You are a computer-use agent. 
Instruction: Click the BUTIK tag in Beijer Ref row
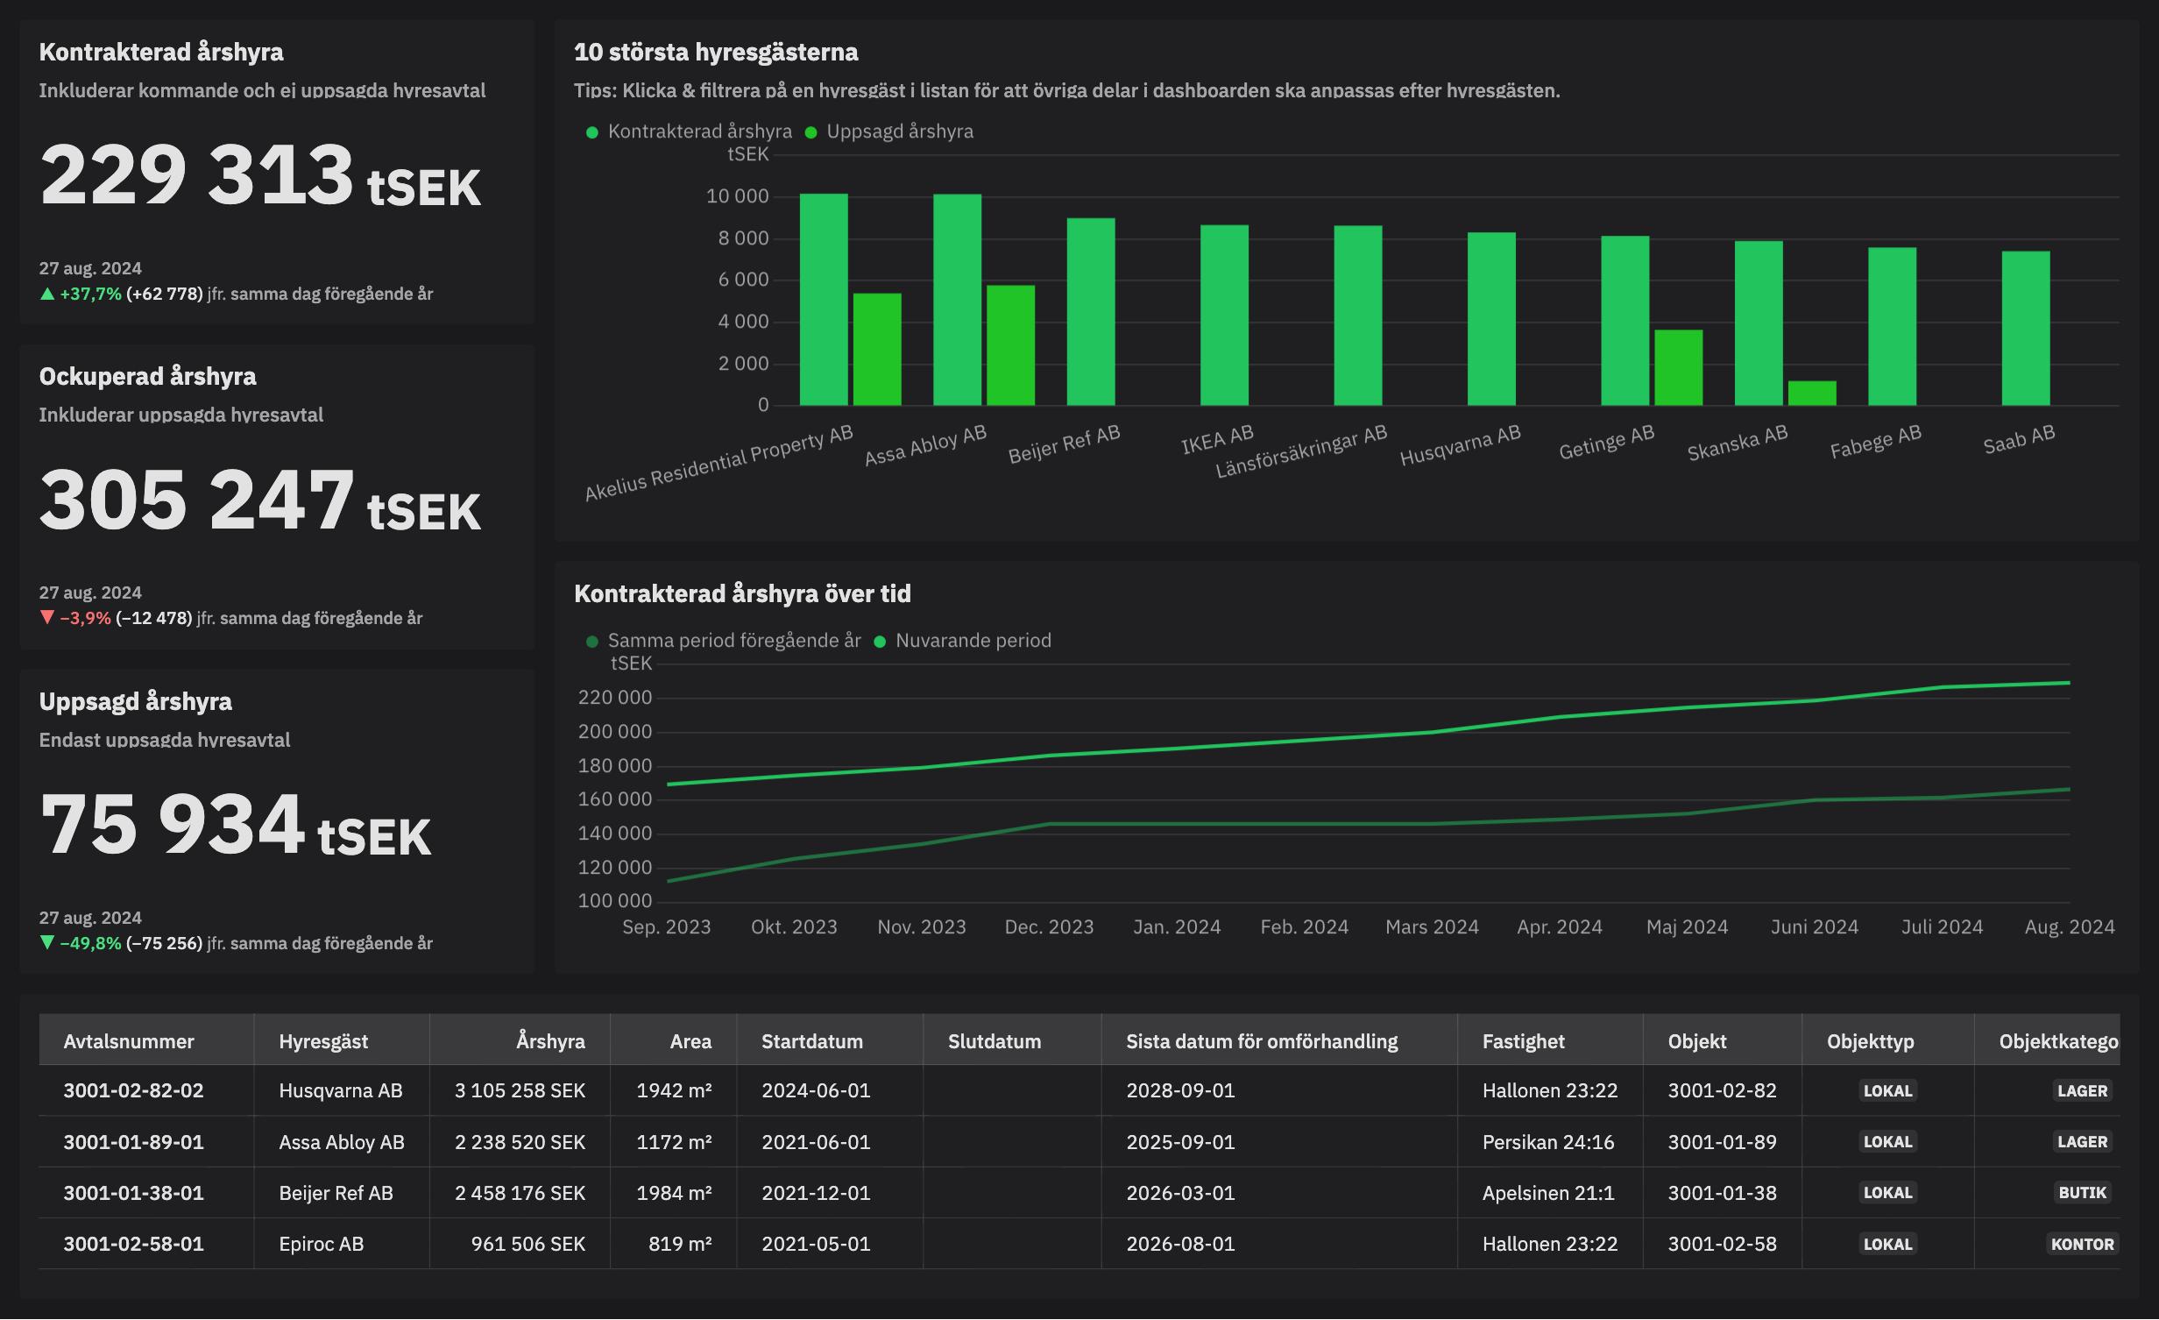pos(2083,1193)
